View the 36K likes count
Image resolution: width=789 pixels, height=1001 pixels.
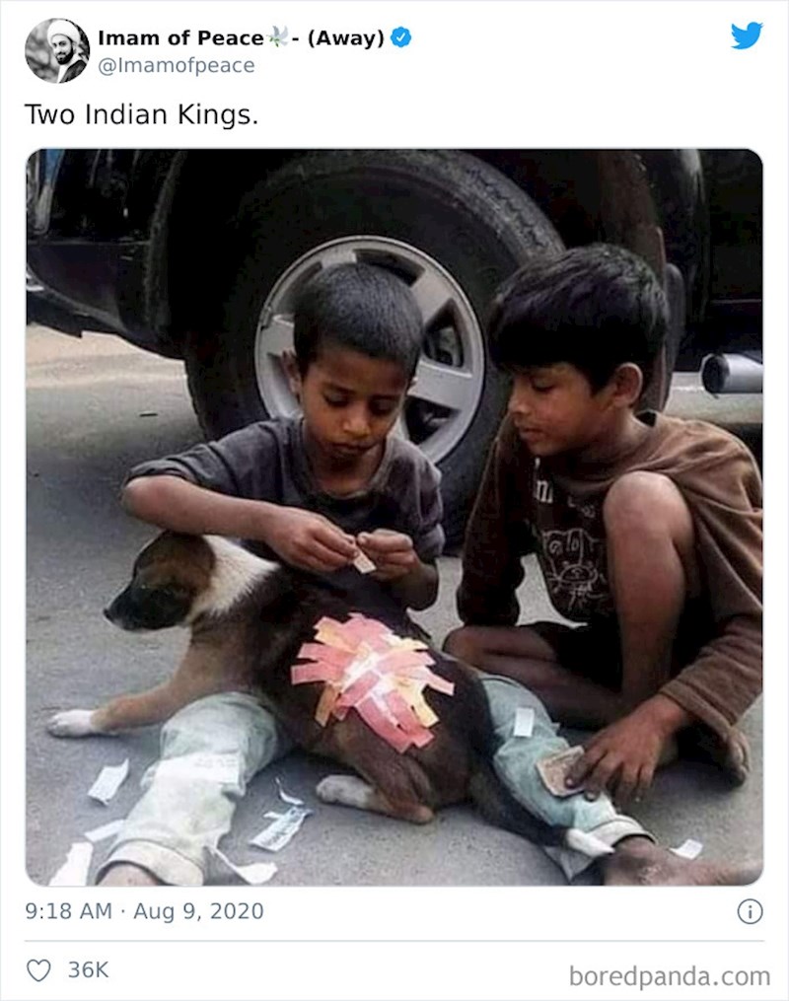(x=88, y=970)
